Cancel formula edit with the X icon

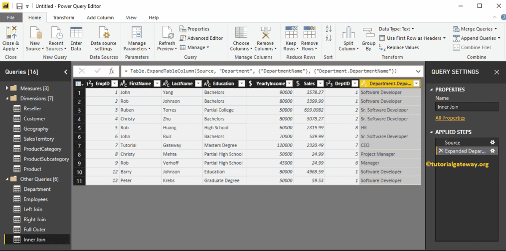tap(82, 71)
